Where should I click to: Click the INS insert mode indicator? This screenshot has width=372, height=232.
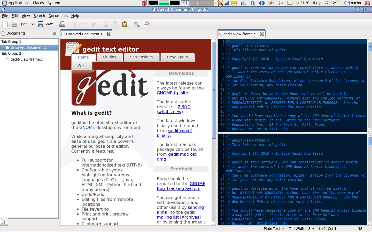click(x=359, y=229)
